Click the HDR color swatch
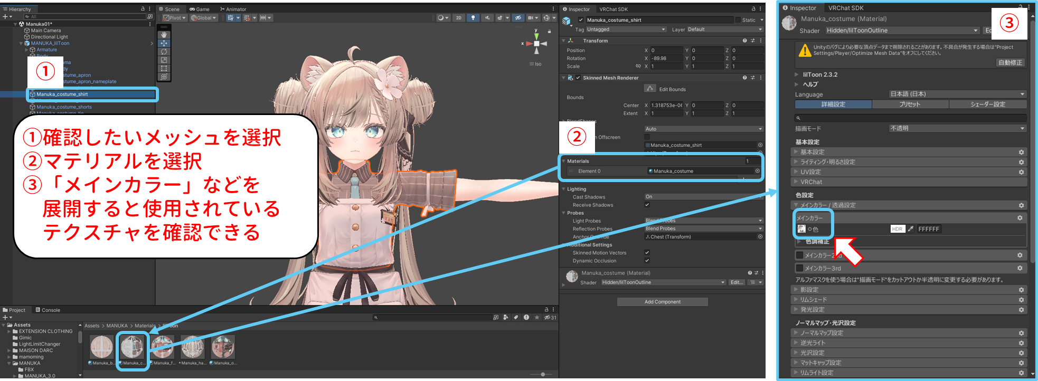 pyautogui.click(x=897, y=229)
